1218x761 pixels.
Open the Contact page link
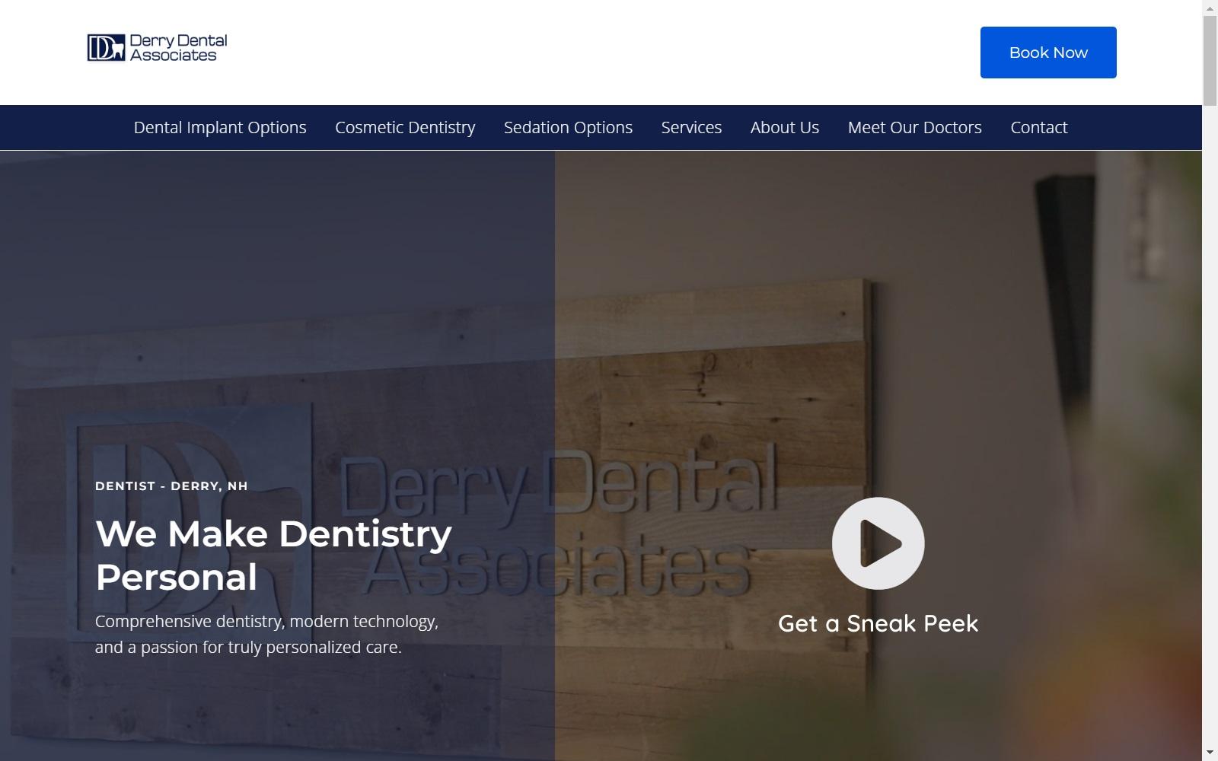[x=1039, y=127]
